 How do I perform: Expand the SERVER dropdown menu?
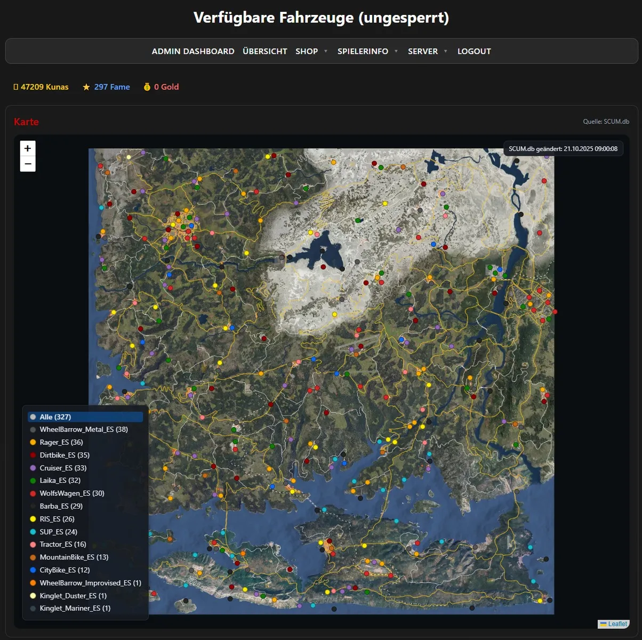[427, 51]
